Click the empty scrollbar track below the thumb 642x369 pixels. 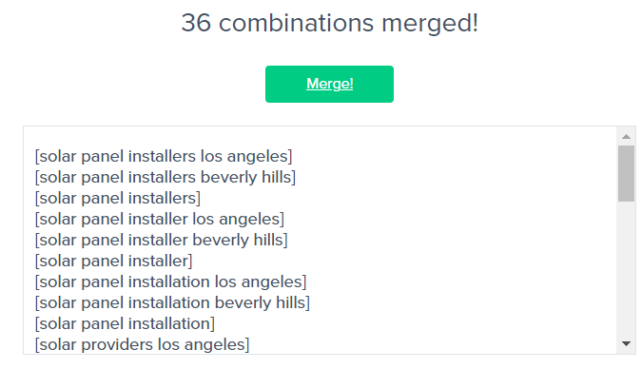[626, 268]
